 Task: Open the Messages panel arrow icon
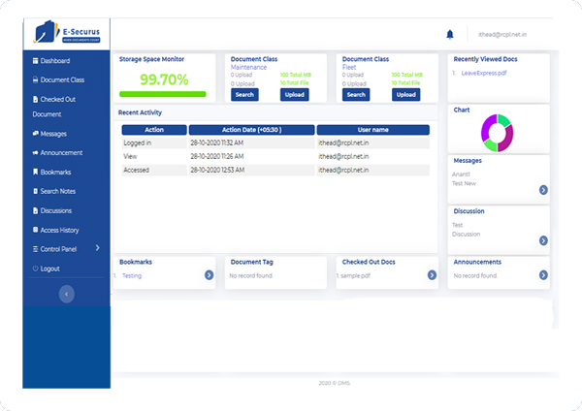[543, 190]
